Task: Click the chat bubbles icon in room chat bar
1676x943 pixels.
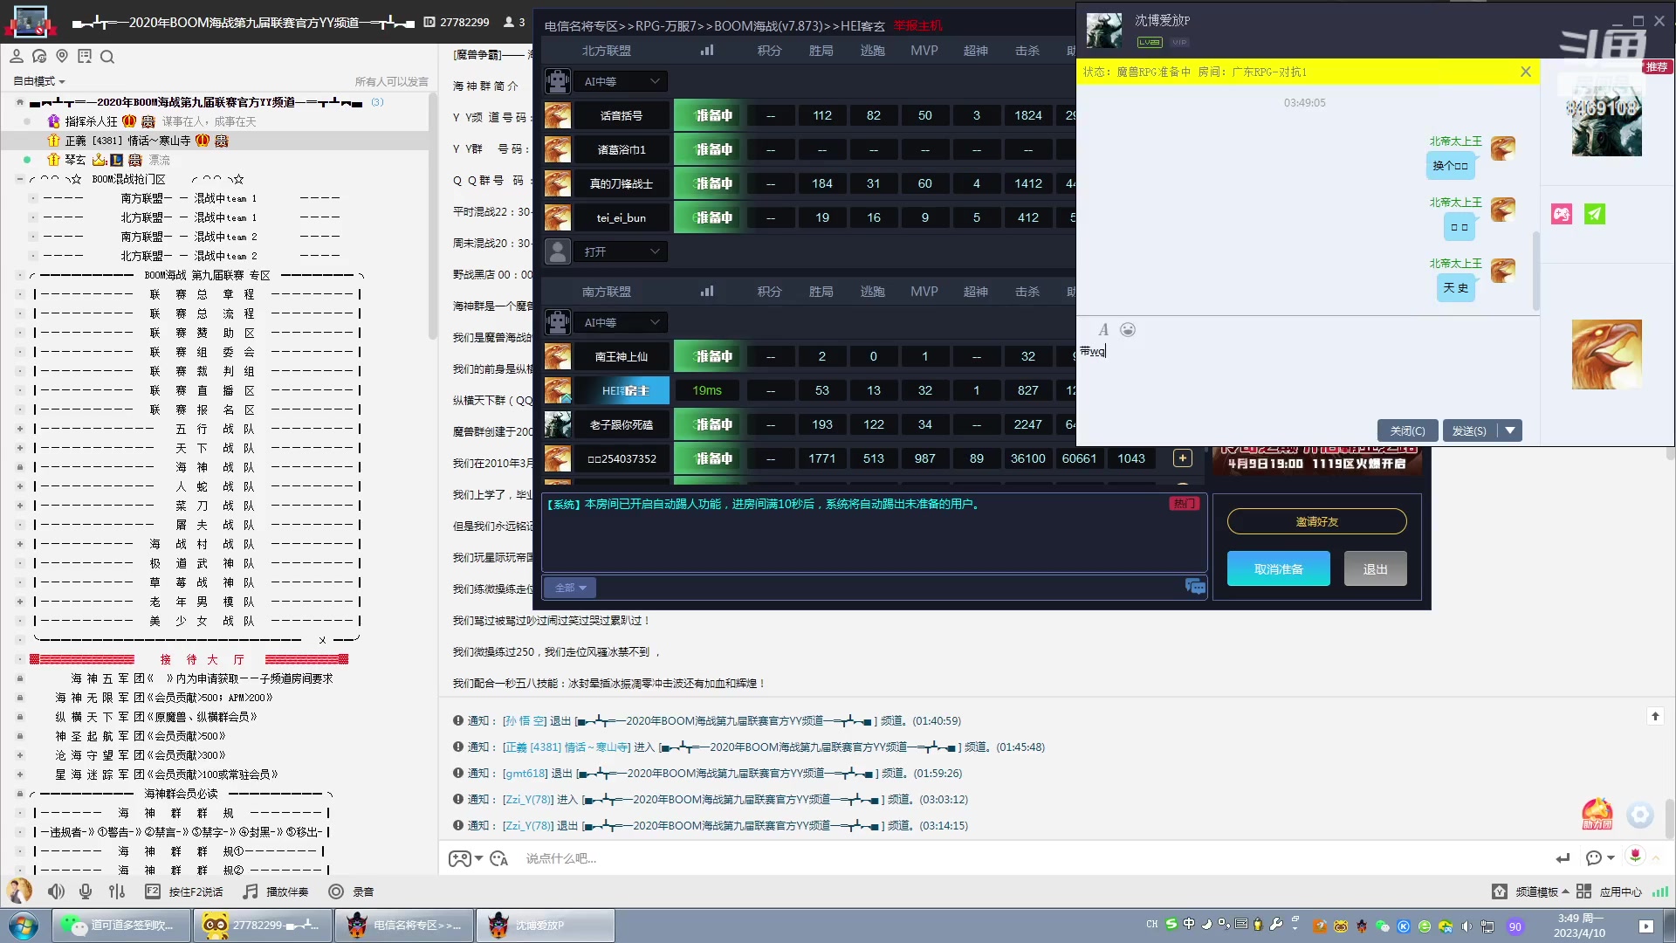Action: point(1195,587)
